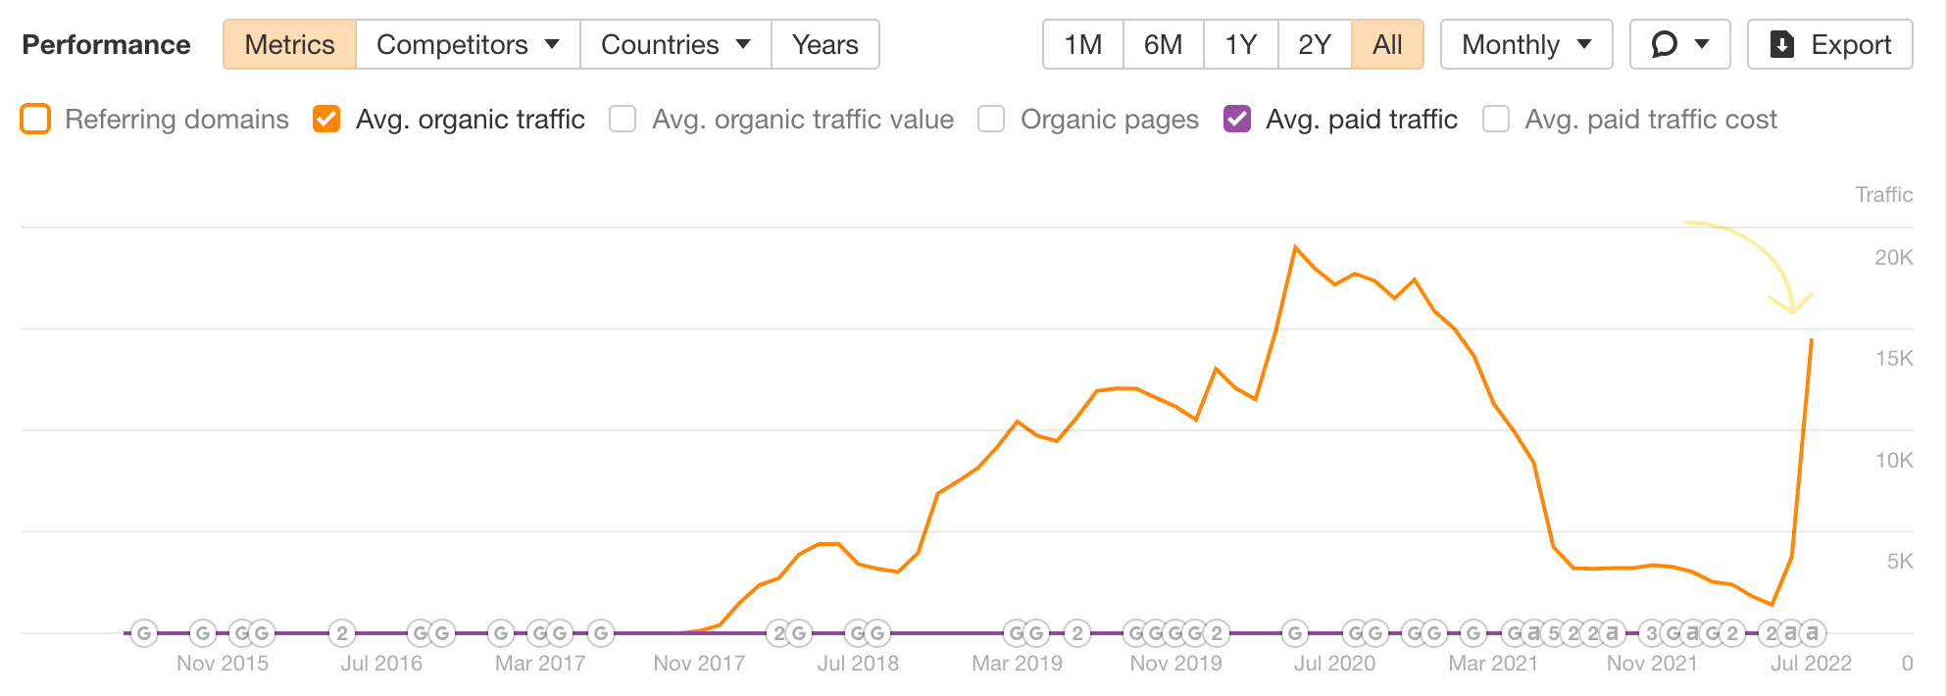Screen dimensions: 1947x696
Task: Enable Avg. paid traffic cost metric
Action: 1496,119
